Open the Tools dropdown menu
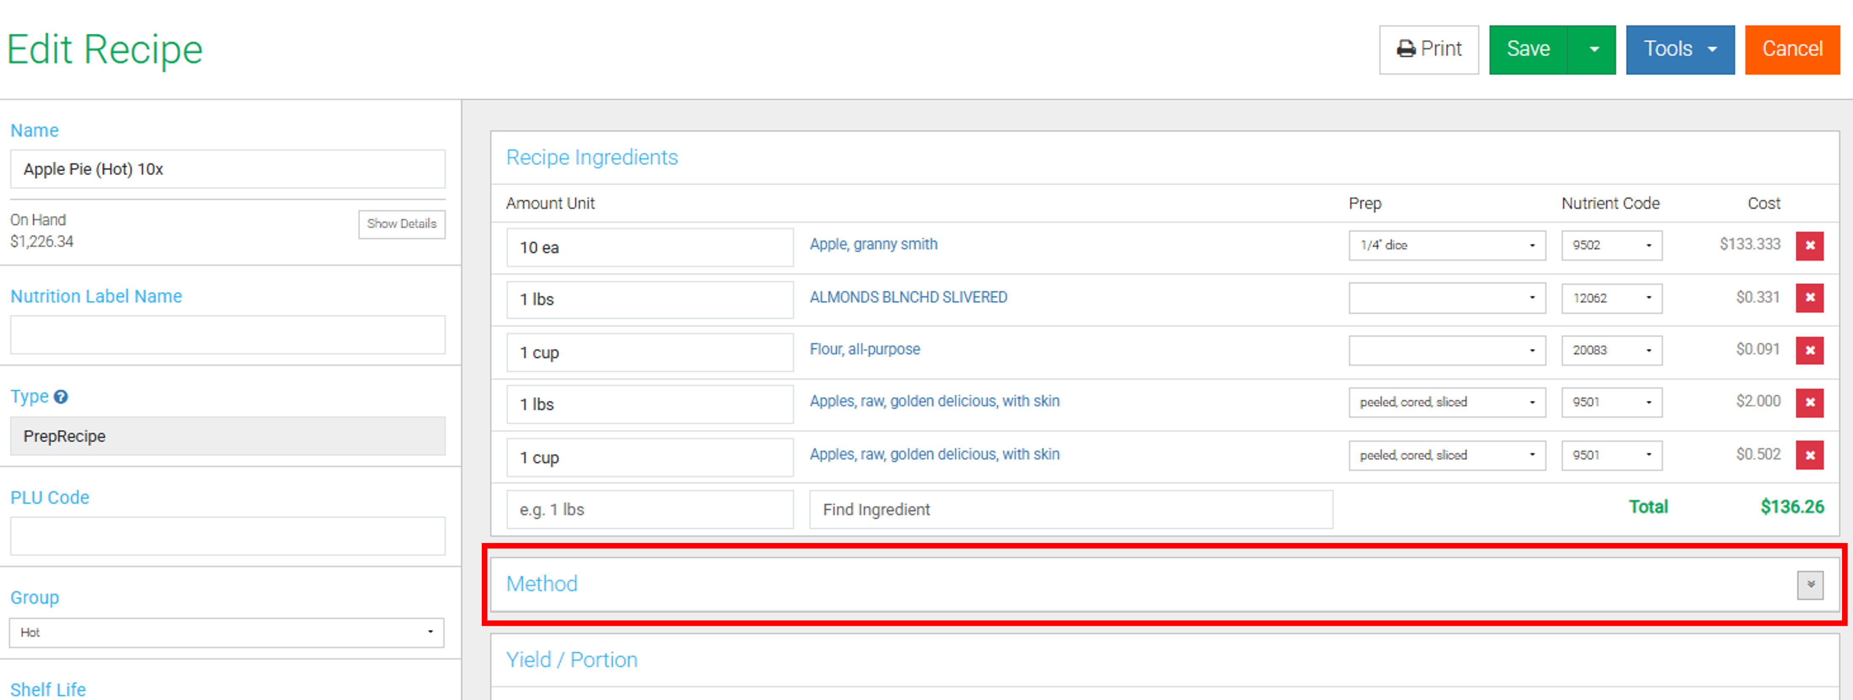 1679,50
